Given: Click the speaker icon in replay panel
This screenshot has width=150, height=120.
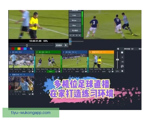Looking at the screenshot, I should click(132, 49).
